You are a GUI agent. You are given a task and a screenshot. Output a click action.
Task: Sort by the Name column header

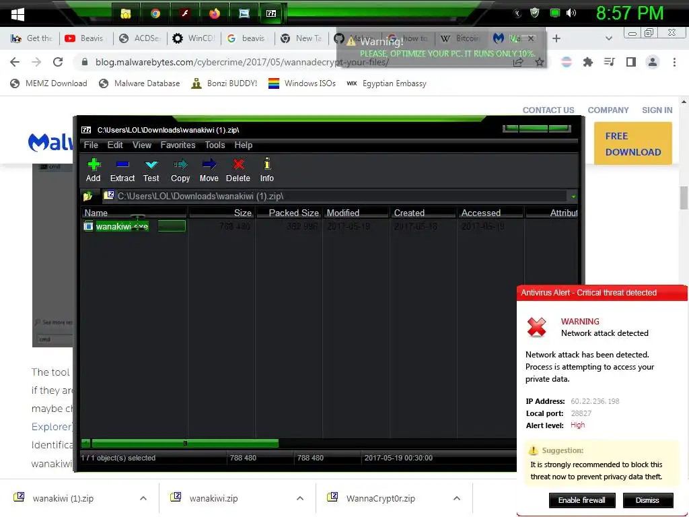click(x=135, y=213)
